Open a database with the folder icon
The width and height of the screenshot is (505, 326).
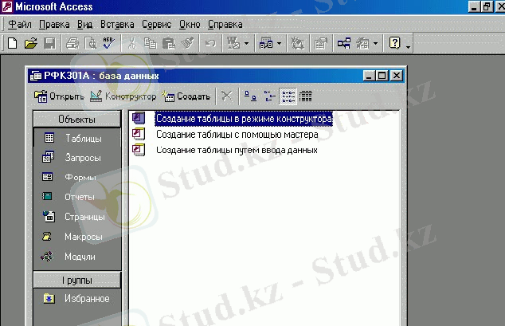[x=31, y=43]
